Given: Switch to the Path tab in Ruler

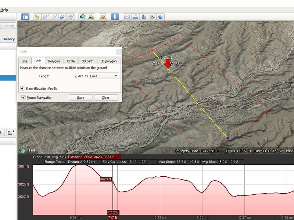Looking at the screenshot, I should tap(38, 61).
